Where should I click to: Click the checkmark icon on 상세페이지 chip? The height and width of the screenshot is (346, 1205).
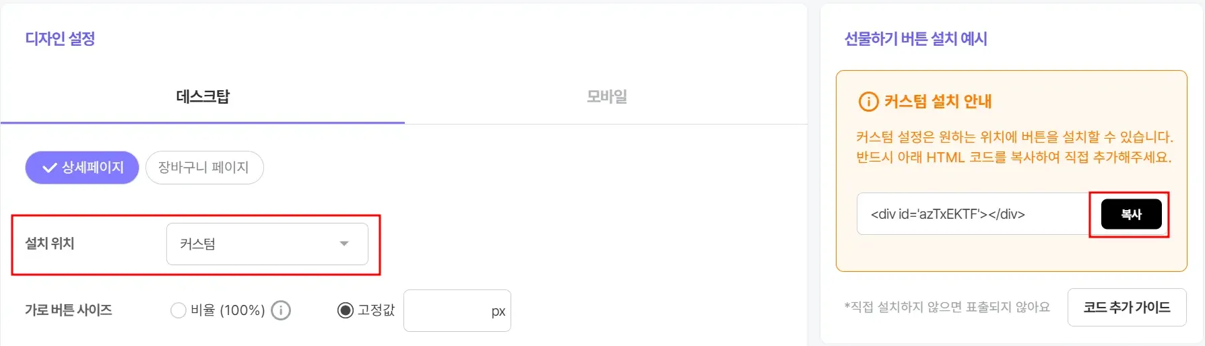pos(49,168)
